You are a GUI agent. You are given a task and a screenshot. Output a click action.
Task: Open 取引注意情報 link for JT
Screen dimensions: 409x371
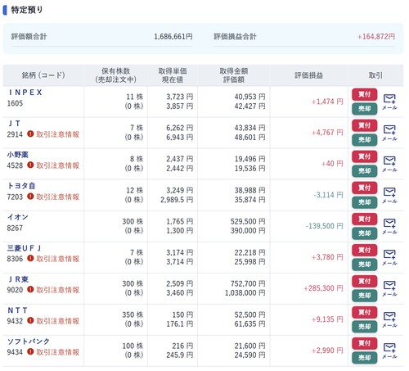[x=58, y=134]
